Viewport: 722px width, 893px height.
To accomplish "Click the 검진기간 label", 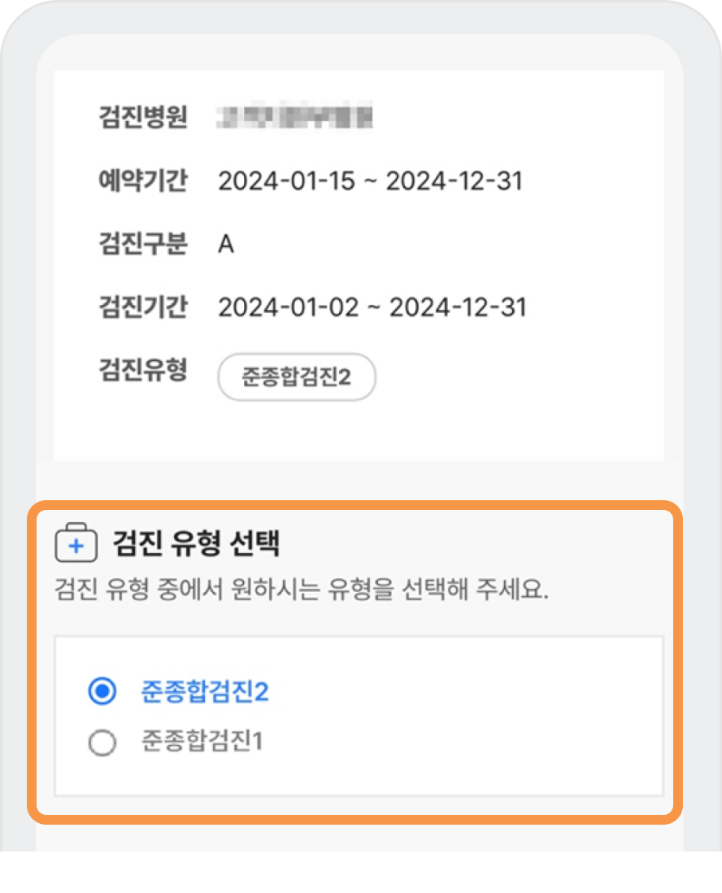I will click(x=143, y=307).
